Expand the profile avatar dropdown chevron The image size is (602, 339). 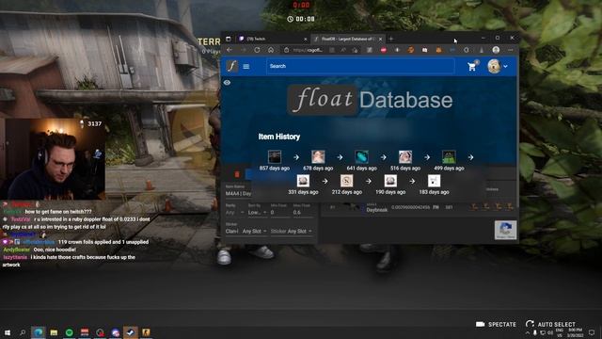[x=505, y=67]
